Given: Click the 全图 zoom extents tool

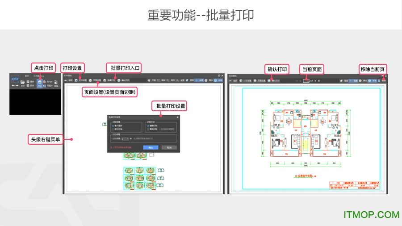Looking at the screenshot, I should [180, 80].
